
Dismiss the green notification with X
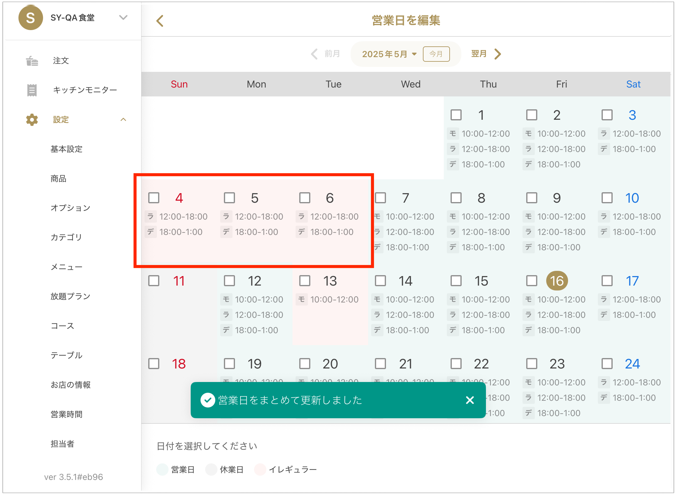pos(470,400)
